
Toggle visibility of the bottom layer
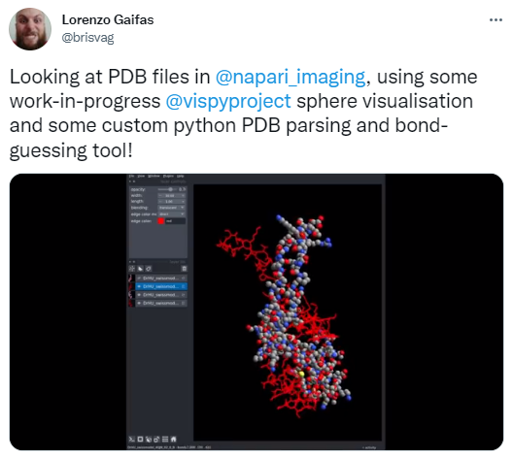point(139,303)
